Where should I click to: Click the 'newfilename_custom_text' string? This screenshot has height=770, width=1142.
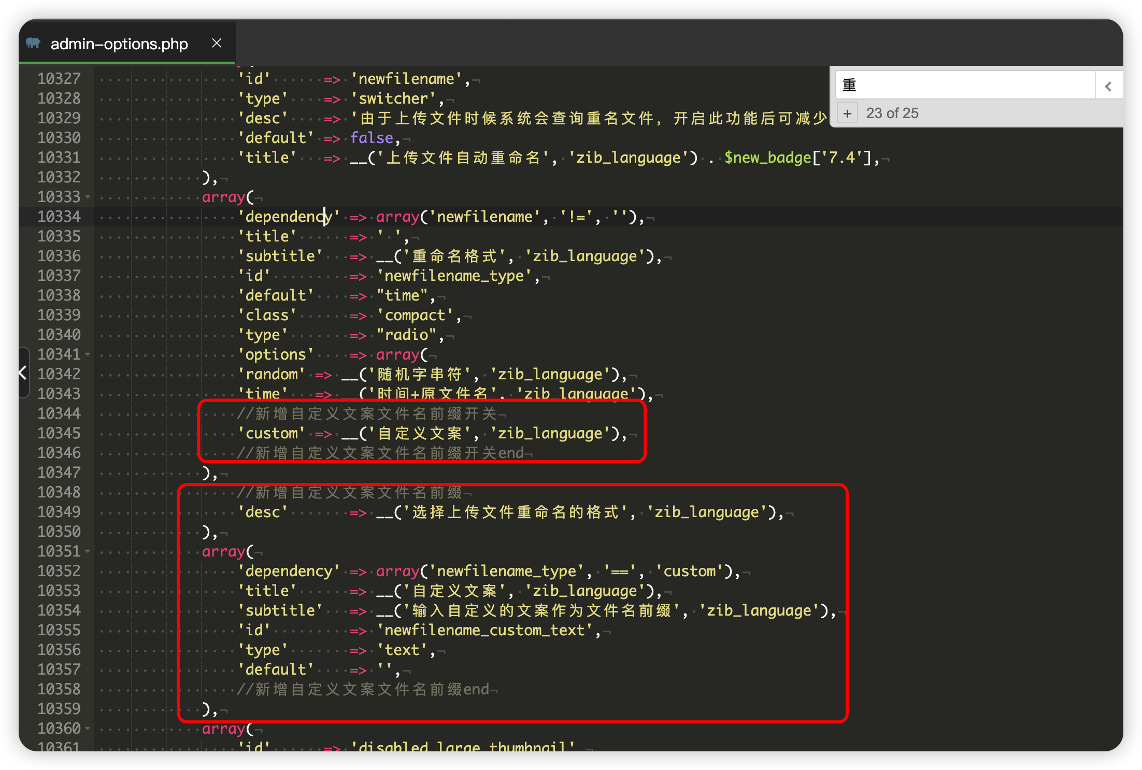[x=484, y=631]
